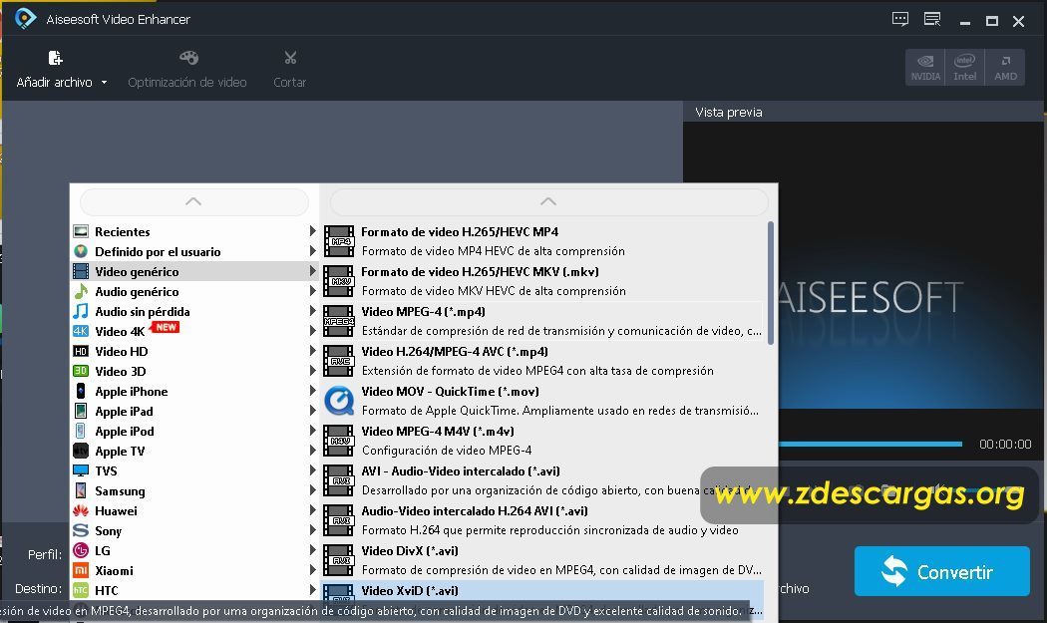Choose Audio-Video intercalado H.264 AVI format
This screenshot has width=1047, height=623.
coord(542,520)
